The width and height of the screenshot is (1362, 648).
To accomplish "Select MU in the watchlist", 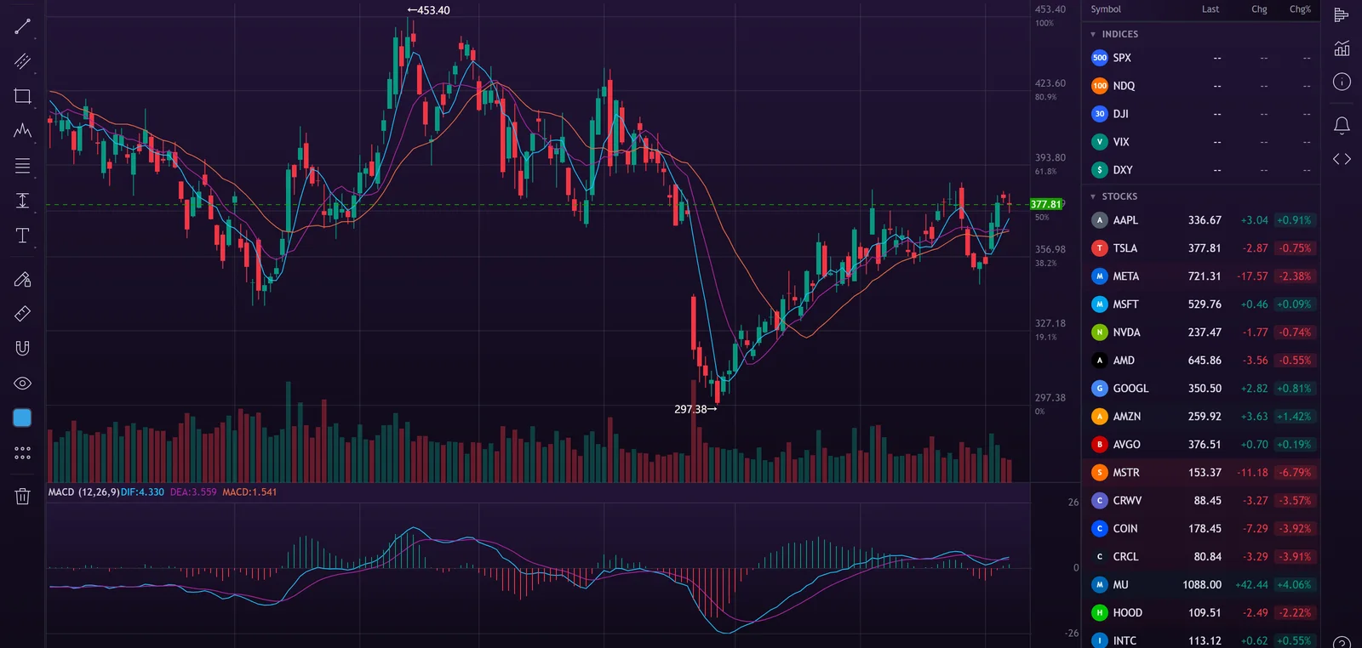I will tap(1201, 585).
